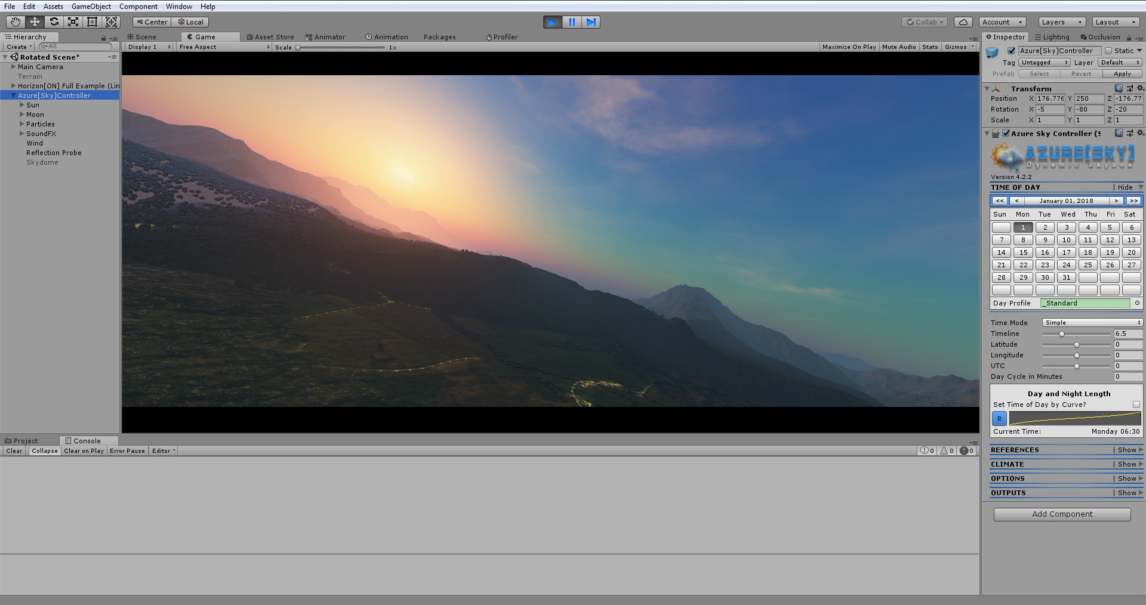The image size is (1146, 605).
Task: Select the Scale tool
Action: tap(73, 21)
